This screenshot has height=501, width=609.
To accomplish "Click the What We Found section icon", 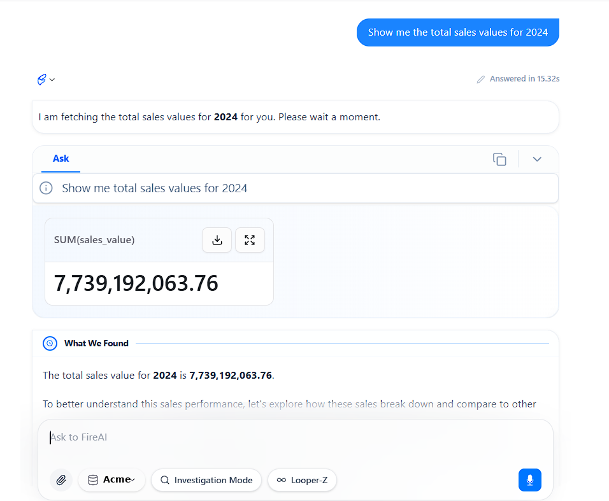I will 50,344.
